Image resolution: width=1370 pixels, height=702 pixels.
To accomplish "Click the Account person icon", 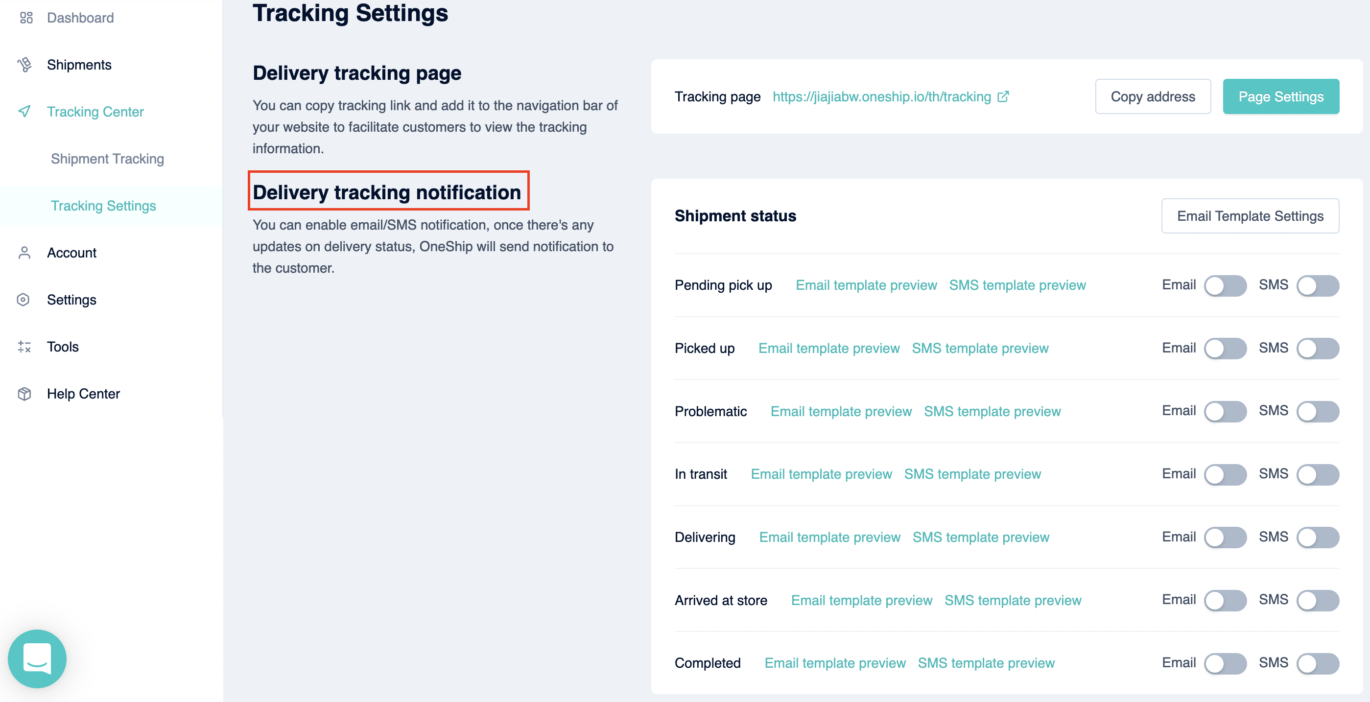I will pyautogui.click(x=24, y=253).
